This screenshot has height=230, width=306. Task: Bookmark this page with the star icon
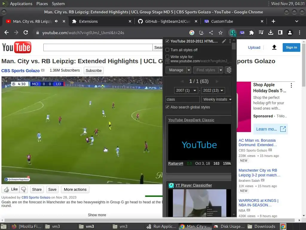click(x=221, y=33)
